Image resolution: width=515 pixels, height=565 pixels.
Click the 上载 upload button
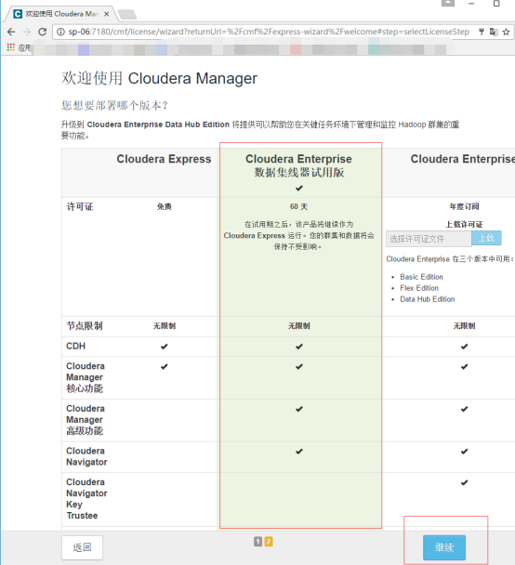click(x=486, y=238)
